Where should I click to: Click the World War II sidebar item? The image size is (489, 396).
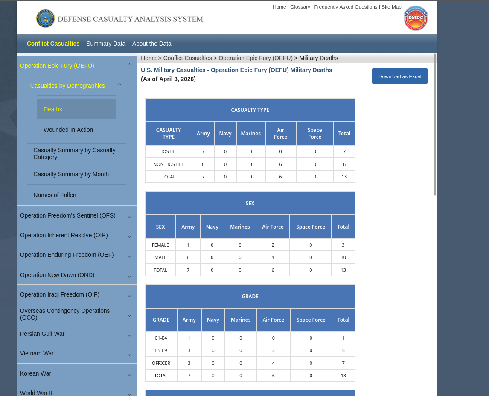pyautogui.click(x=36, y=393)
